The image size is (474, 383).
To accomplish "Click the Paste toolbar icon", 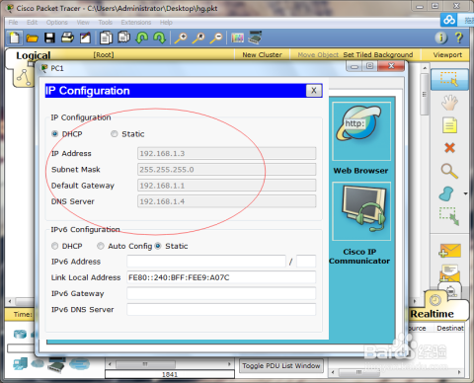I will (x=123, y=38).
